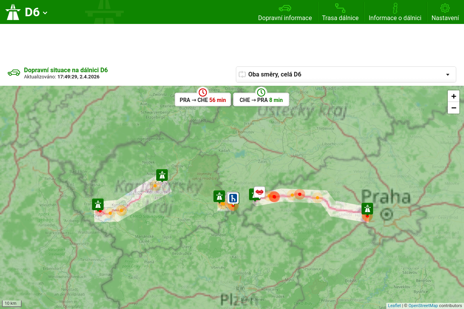This screenshot has height=309, width=464.
Task: Expand the D6 highway selector chevron
Action: (45, 13)
